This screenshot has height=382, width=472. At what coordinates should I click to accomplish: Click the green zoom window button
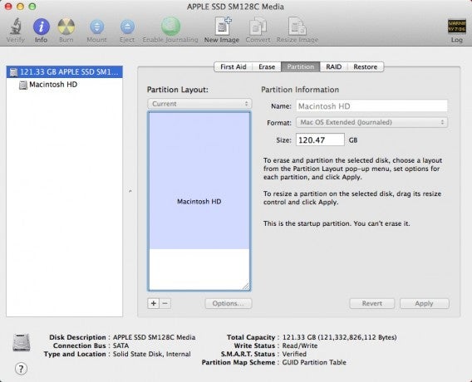[x=32, y=7]
